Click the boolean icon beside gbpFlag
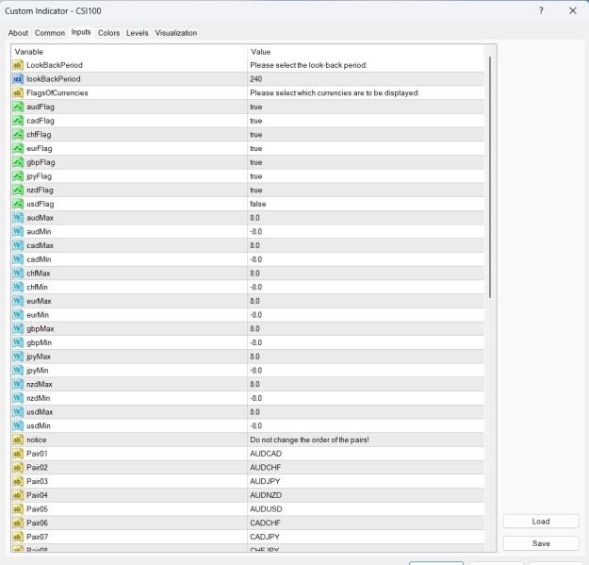The image size is (589, 565). [18, 162]
